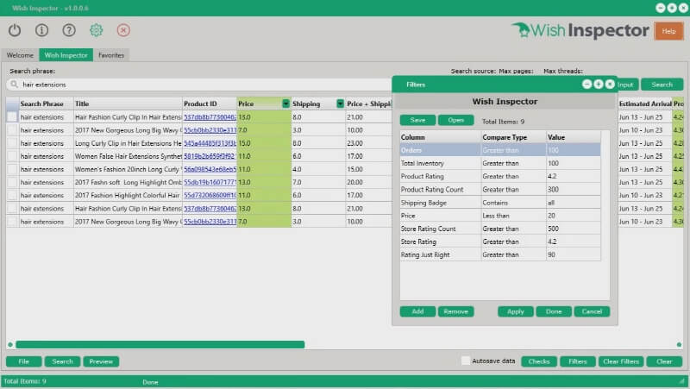Tick checkbox for Long Curly Clip row
The width and height of the screenshot is (690, 389).
pyautogui.click(x=12, y=143)
